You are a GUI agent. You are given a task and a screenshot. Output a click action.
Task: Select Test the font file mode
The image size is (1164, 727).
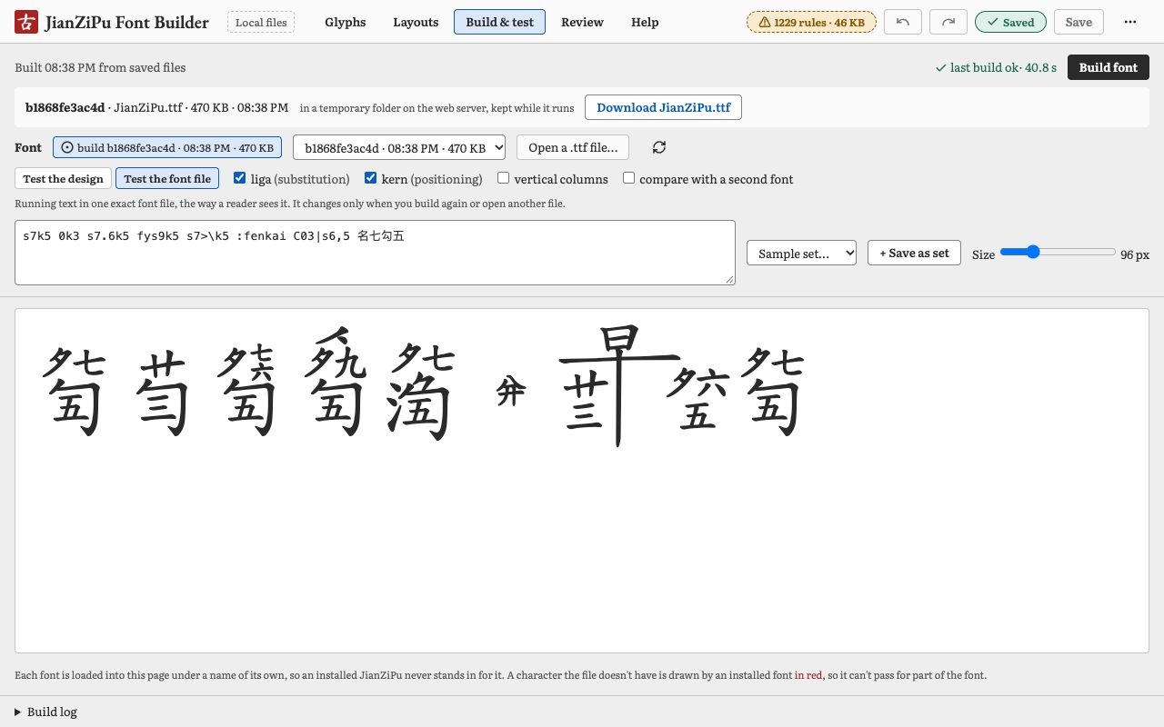point(167,179)
